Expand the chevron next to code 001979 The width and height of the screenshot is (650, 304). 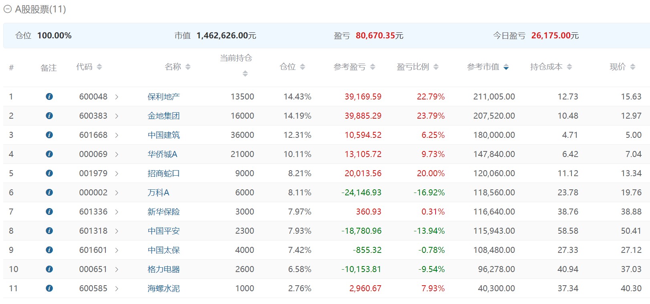(x=117, y=174)
